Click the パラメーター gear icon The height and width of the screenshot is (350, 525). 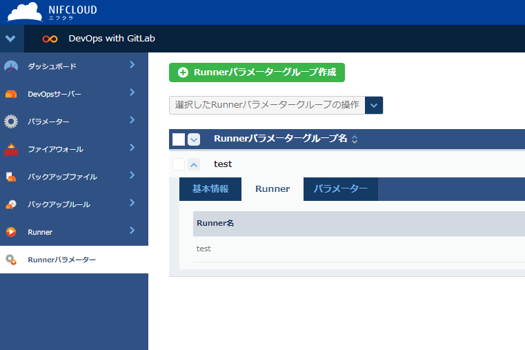[11, 121]
